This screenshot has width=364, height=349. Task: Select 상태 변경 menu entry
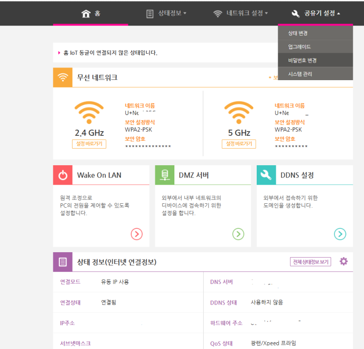(x=315, y=33)
